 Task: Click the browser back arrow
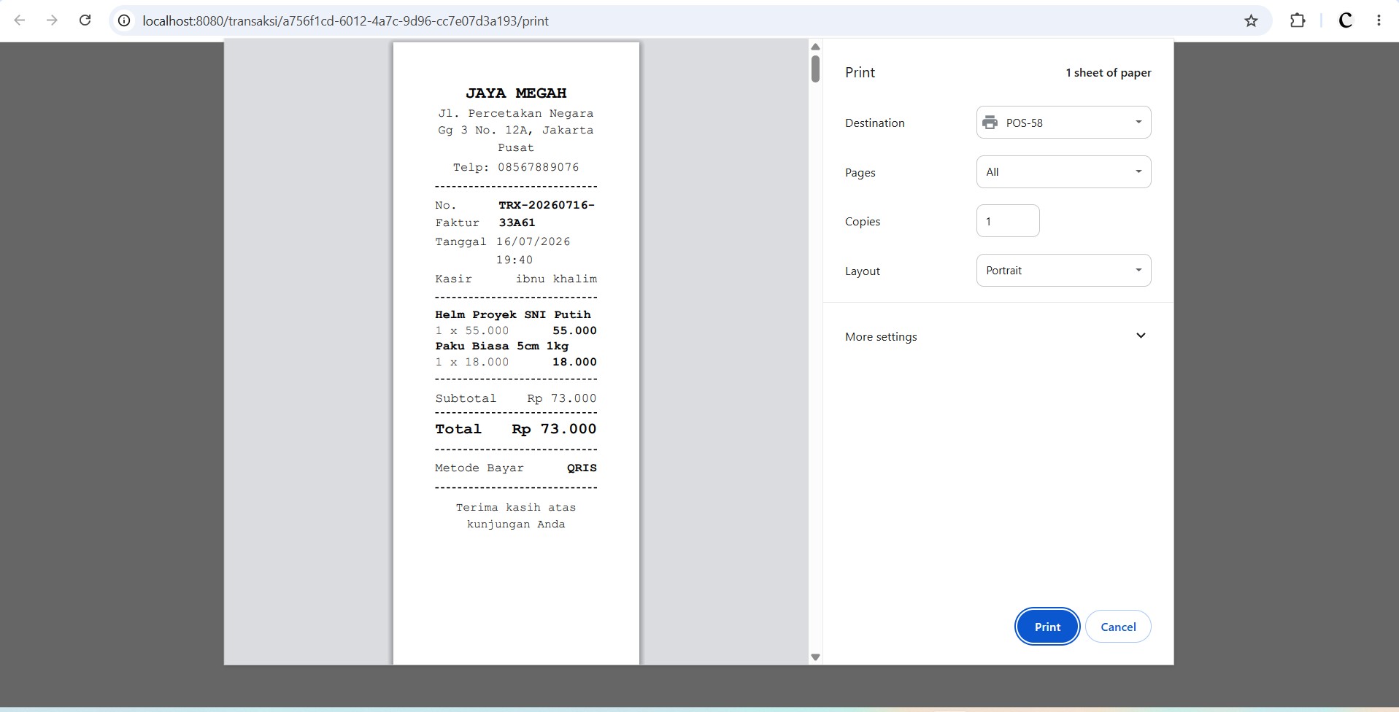(x=20, y=20)
